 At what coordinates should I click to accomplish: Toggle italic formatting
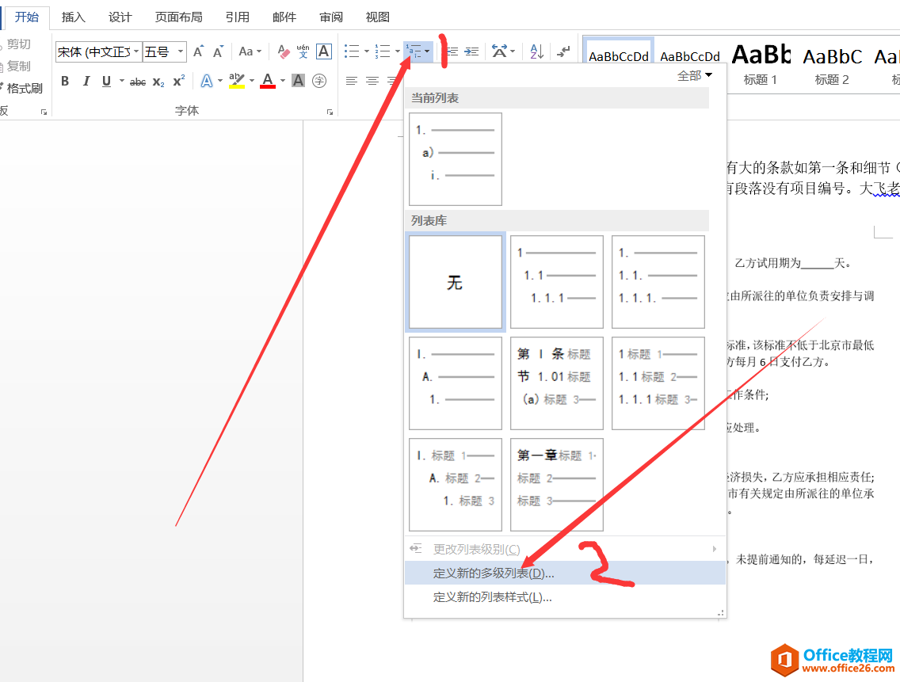[86, 81]
